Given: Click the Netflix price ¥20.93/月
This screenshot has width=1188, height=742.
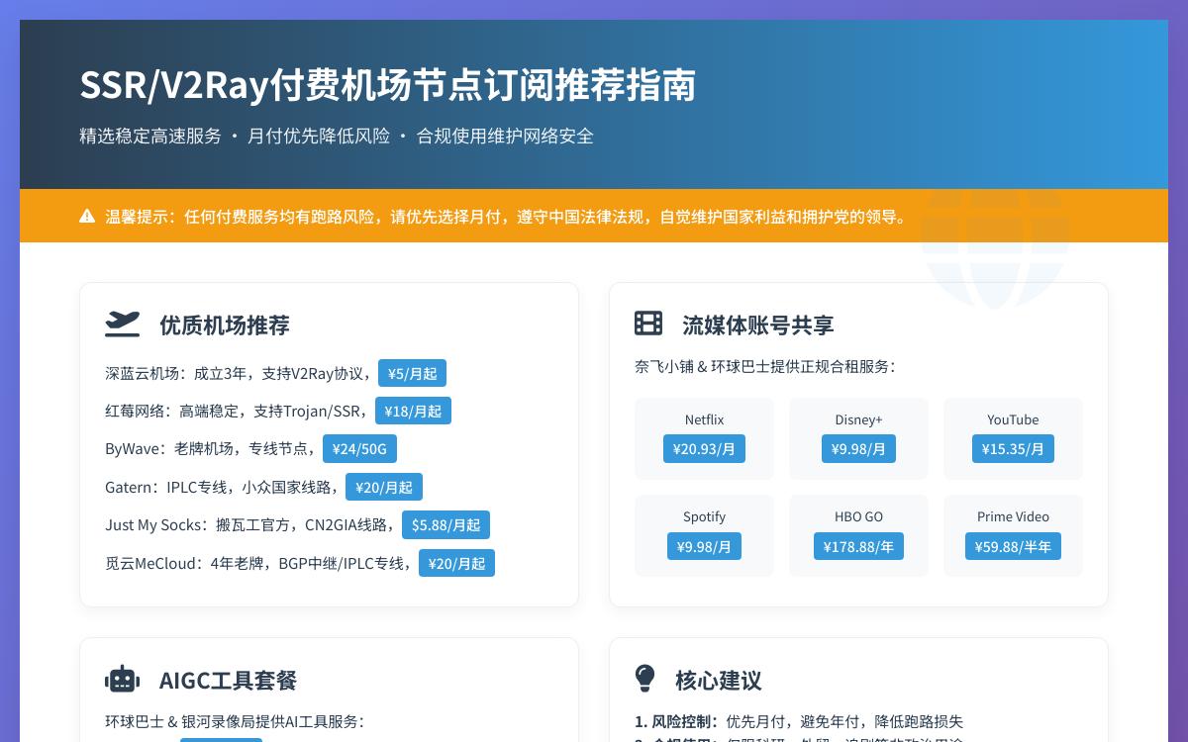Looking at the screenshot, I should (x=704, y=448).
